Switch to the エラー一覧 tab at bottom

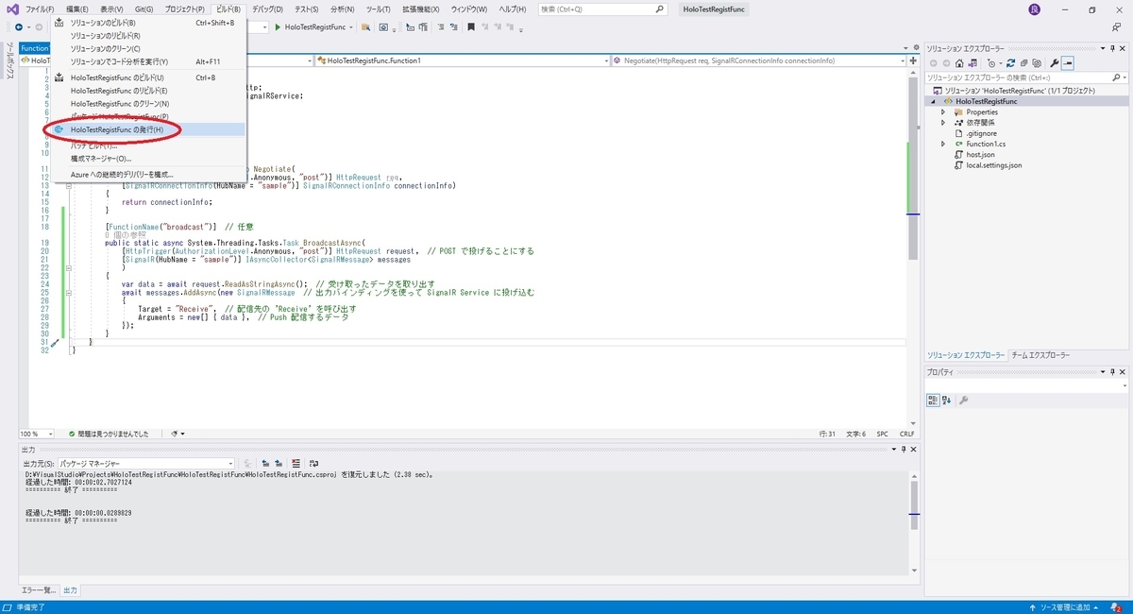40,590
